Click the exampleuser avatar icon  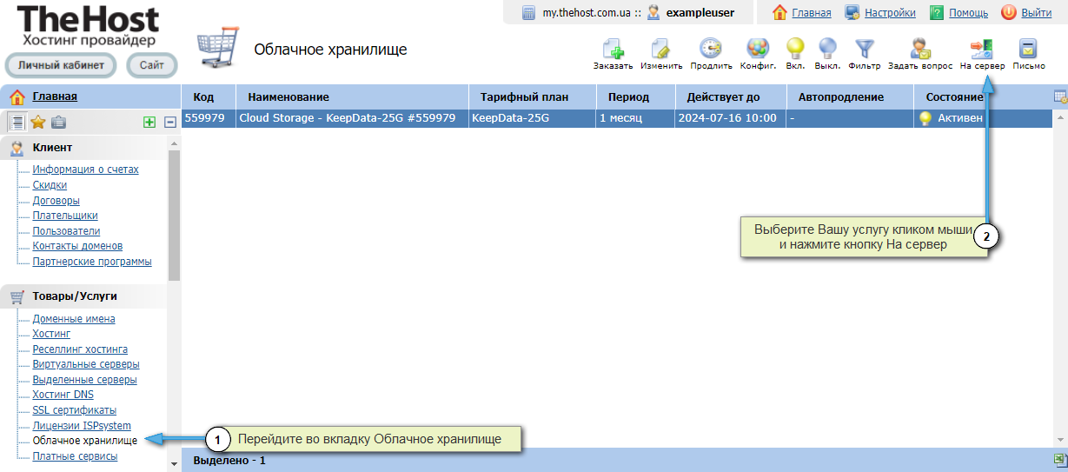pos(653,12)
